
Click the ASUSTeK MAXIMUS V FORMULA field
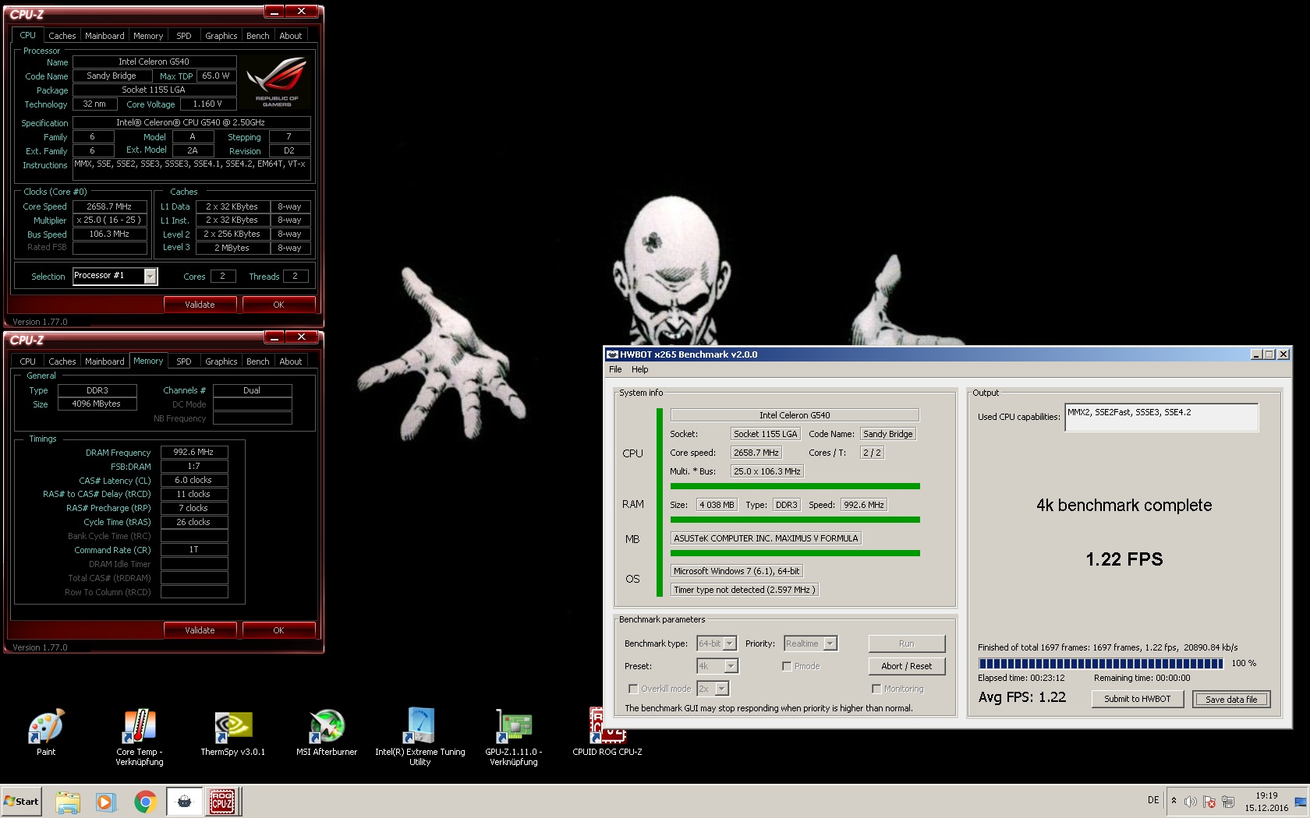(x=766, y=538)
